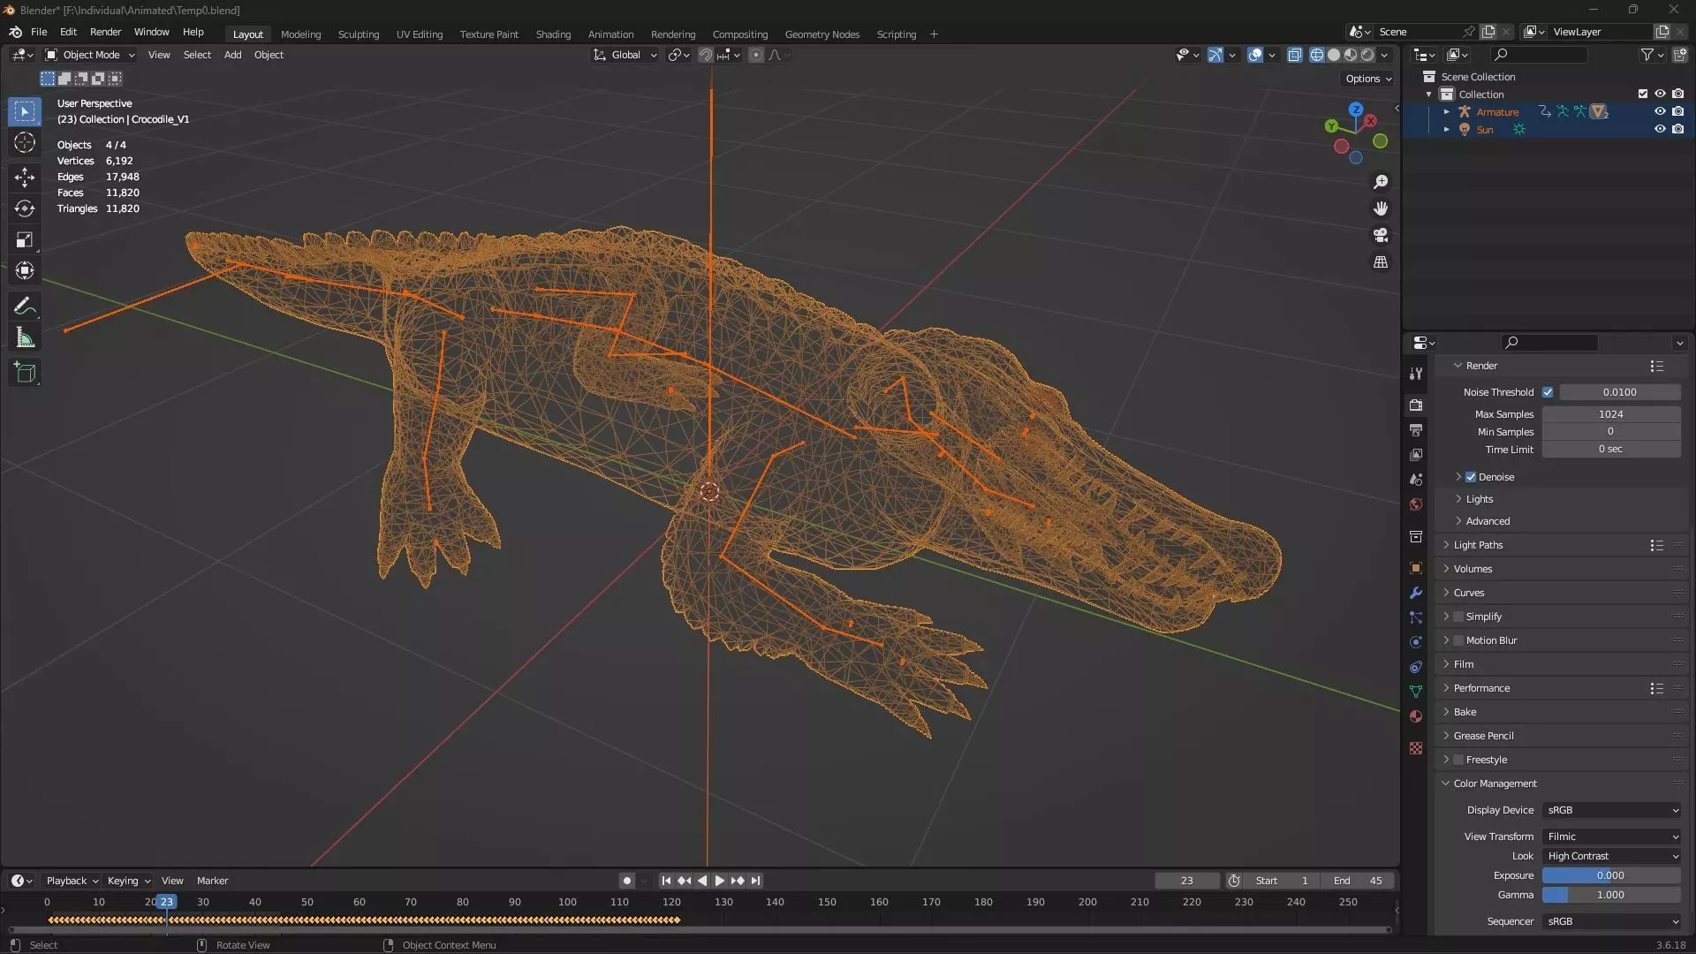Open the viewport Options button
The image size is (1696, 954).
tap(1368, 79)
